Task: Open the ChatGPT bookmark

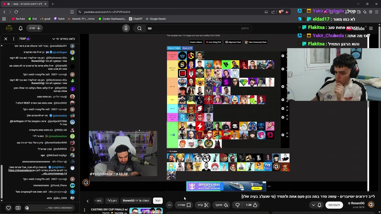Action: 136,19
